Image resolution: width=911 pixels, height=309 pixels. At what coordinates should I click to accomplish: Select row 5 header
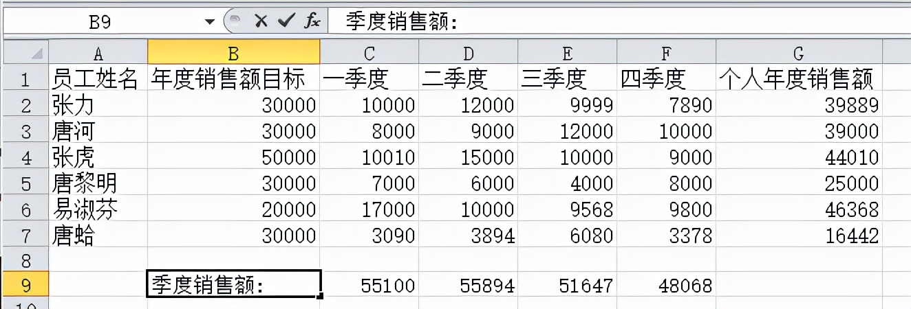pyautogui.click(x=25, y=183)
